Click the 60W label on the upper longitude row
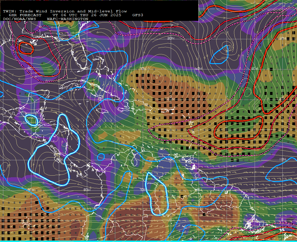297x242 pixels. coord(199,69)
